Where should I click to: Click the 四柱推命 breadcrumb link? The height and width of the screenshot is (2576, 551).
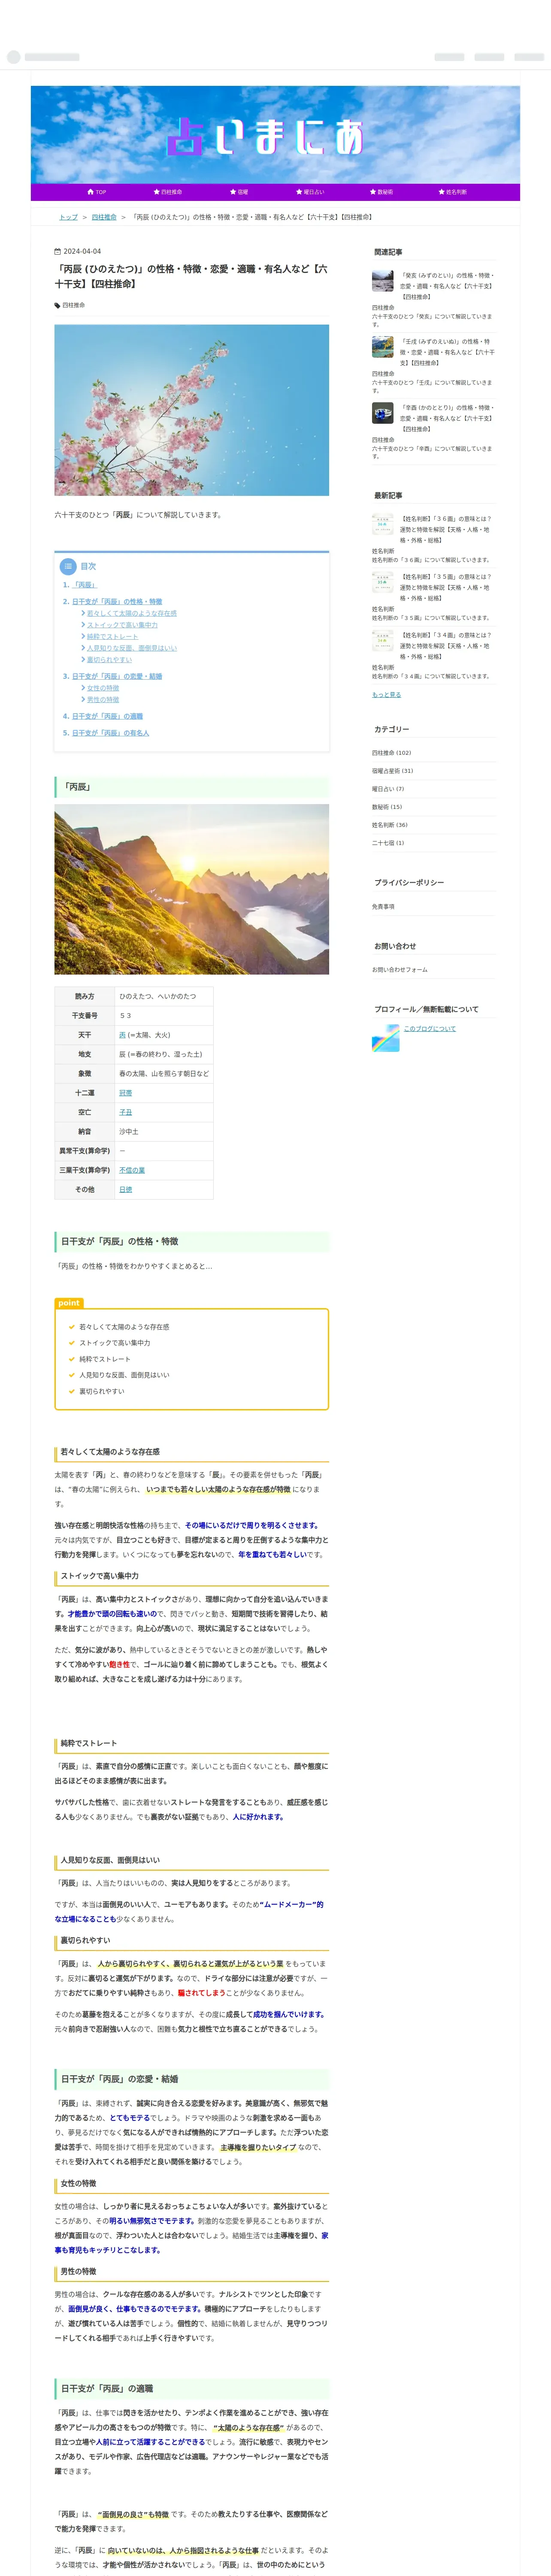tap(104, 217)
